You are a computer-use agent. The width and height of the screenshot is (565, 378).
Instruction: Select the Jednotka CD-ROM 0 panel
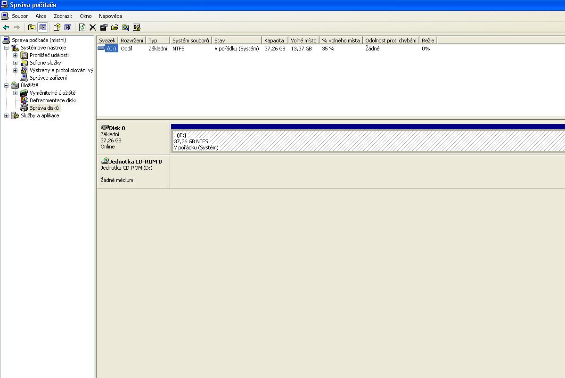point(133,172)
